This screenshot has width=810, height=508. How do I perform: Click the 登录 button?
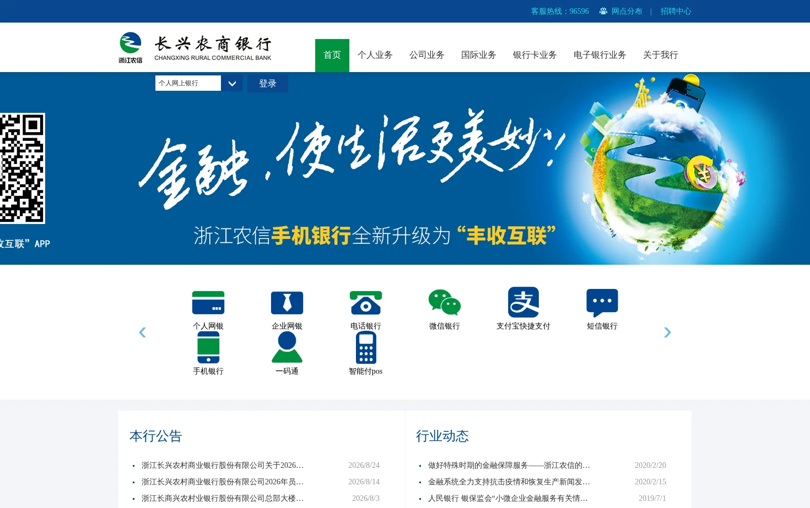[x=268, y=84]
